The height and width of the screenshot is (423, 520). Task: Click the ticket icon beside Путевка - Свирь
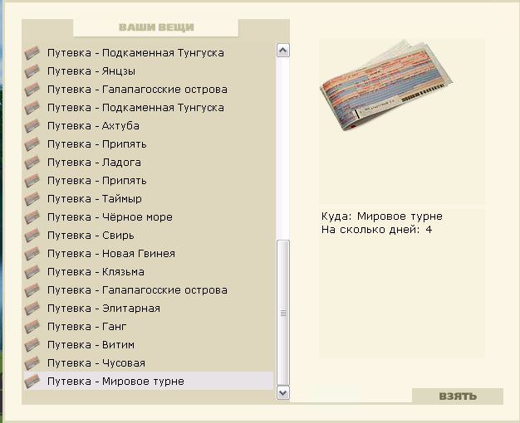pos(32,236)
